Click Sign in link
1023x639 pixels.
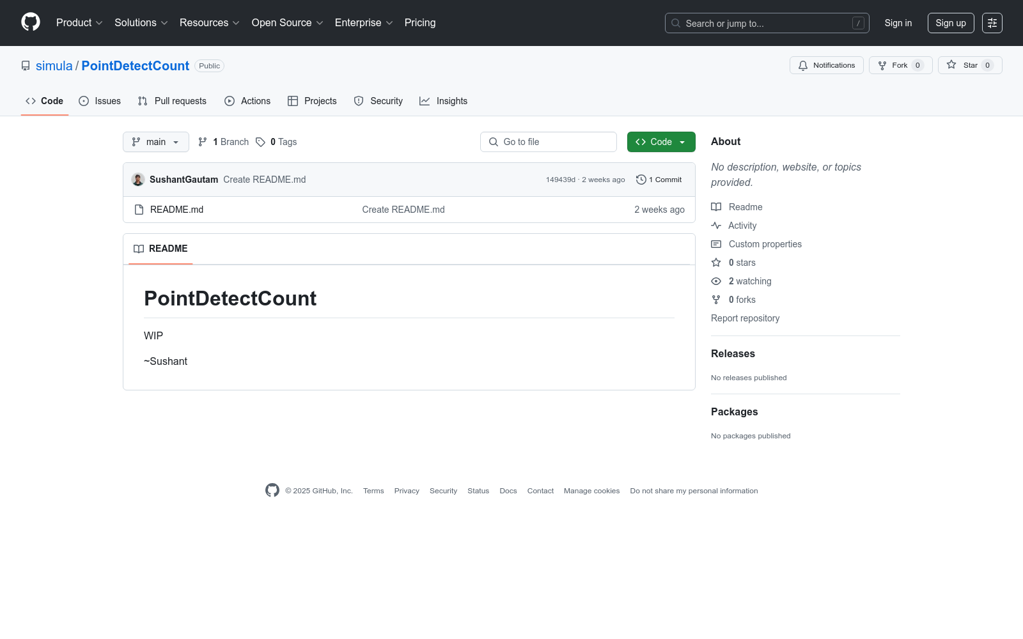click(x=898, y=23)
